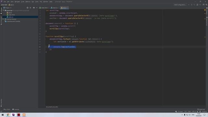
Task: Open the Run menu
Action: tap(33, 2)
